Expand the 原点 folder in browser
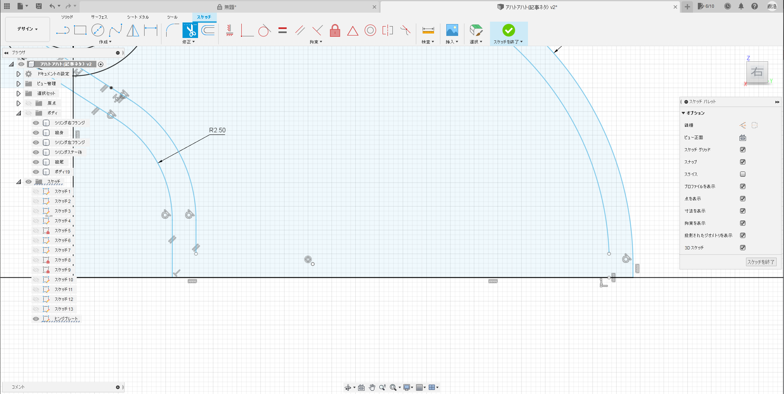 [x=18, y=103]
